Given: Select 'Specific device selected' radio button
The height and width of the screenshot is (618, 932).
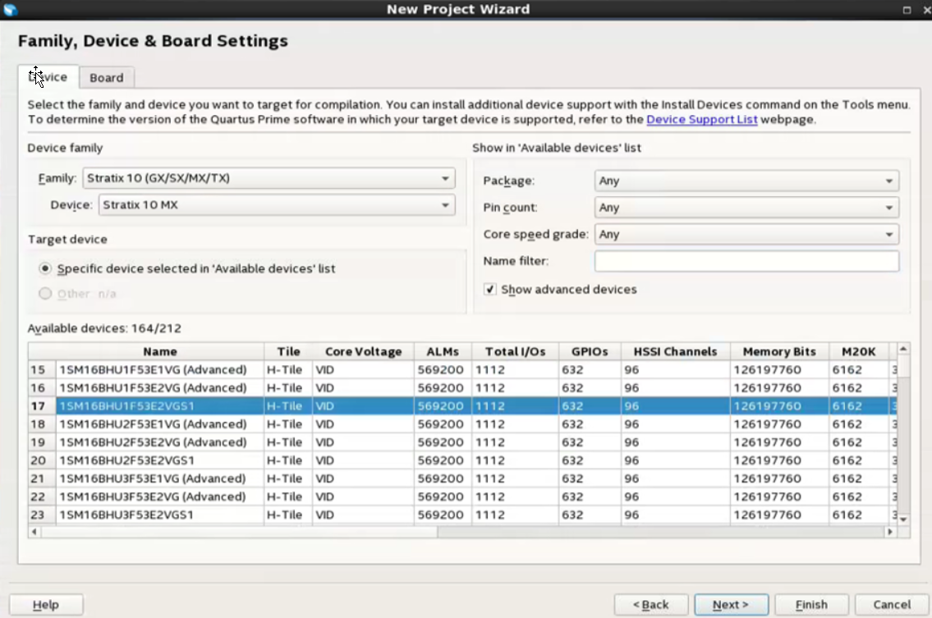Looking at the screenshot, I should click(45, 269).
